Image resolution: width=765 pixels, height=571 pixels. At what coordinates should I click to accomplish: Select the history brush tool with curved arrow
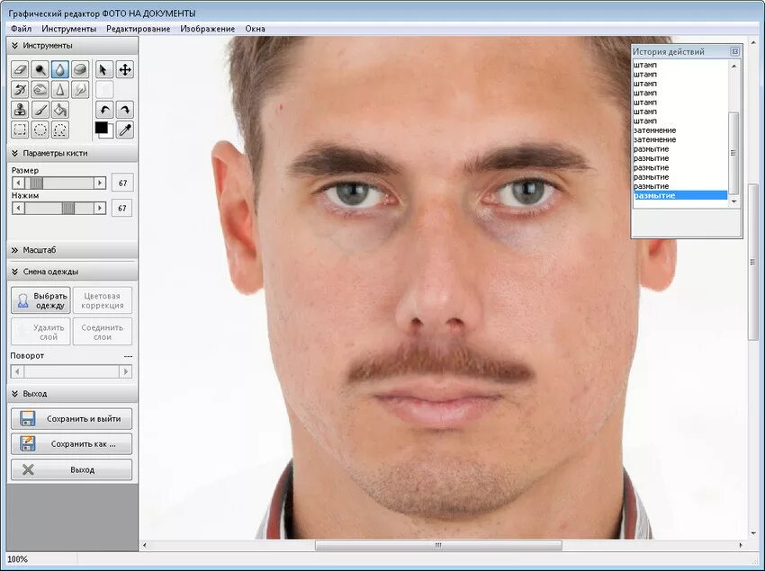(20, 90)
